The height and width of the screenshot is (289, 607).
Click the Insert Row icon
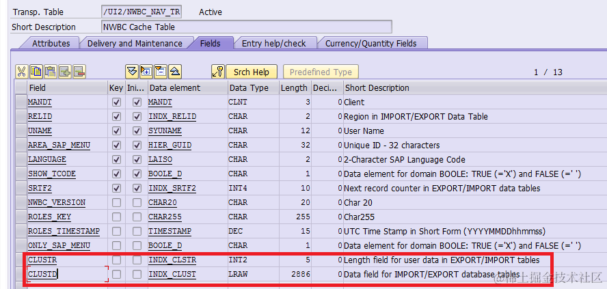65,72
